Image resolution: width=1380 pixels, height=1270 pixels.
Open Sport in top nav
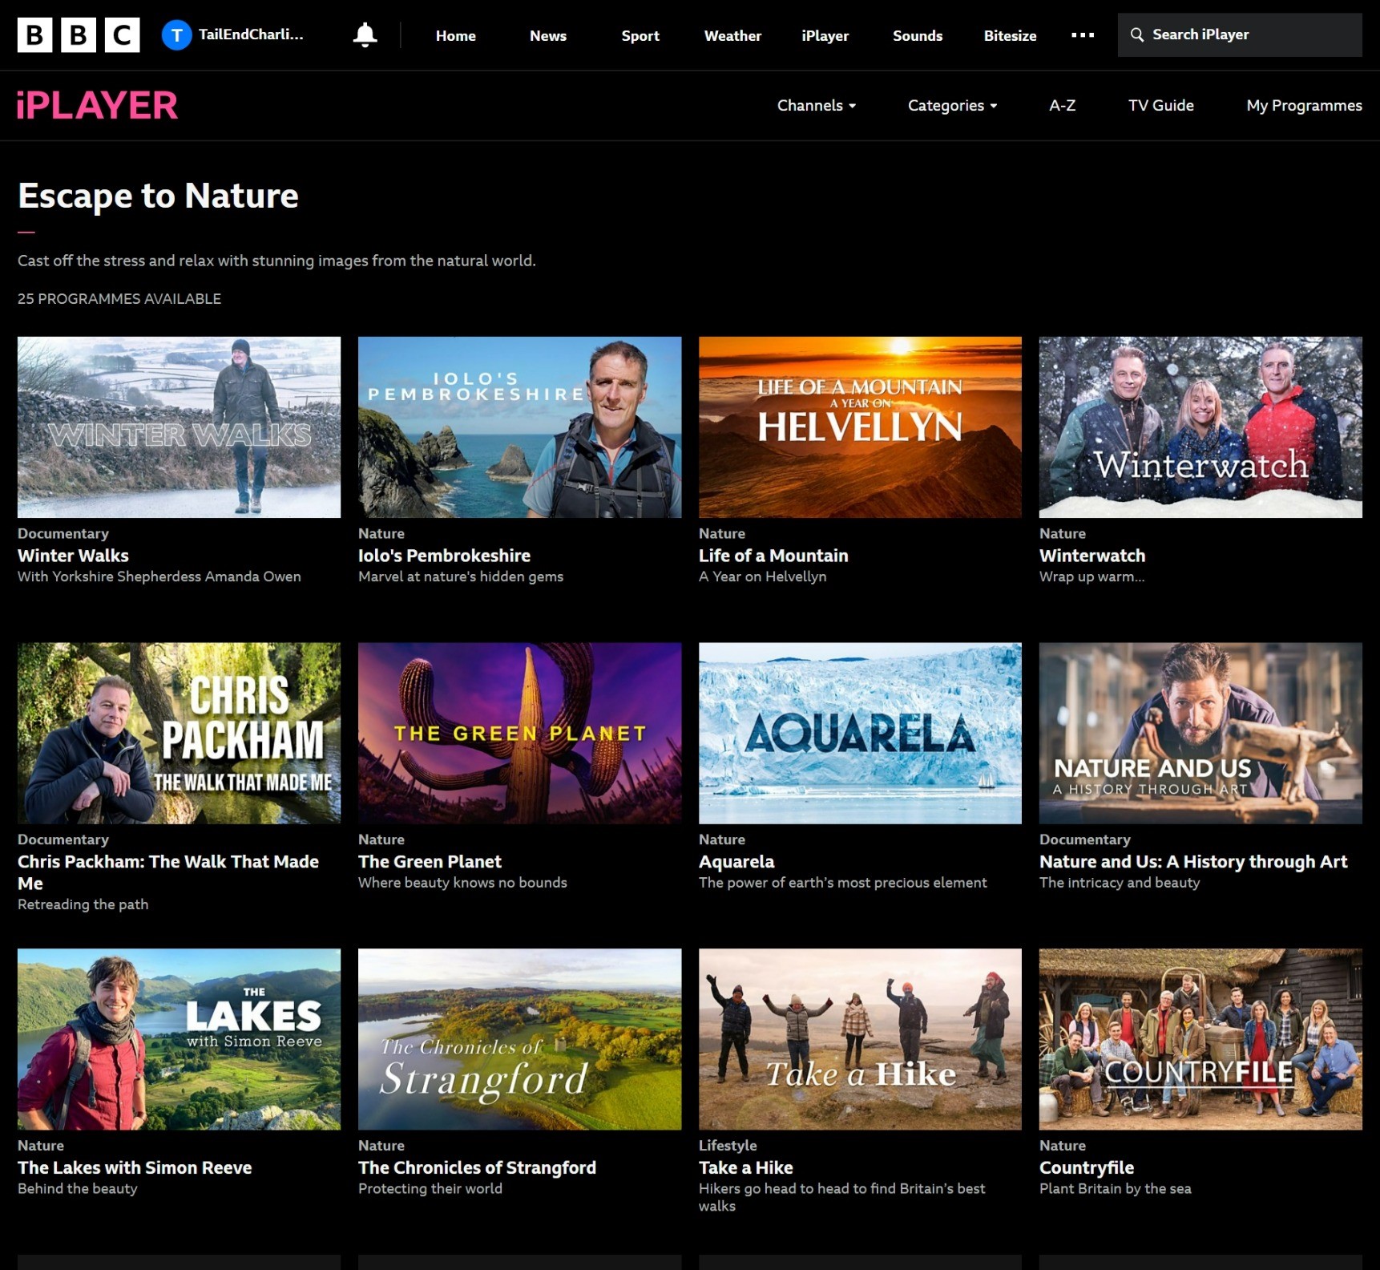click(x=640, y=35)
